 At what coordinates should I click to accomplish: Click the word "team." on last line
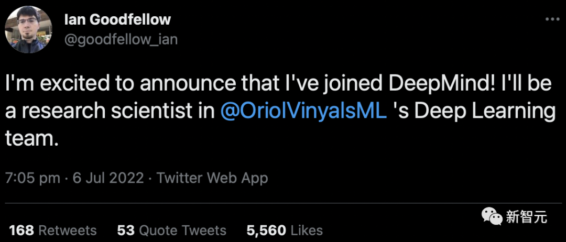pyautogui.click(x=30, y=138)
